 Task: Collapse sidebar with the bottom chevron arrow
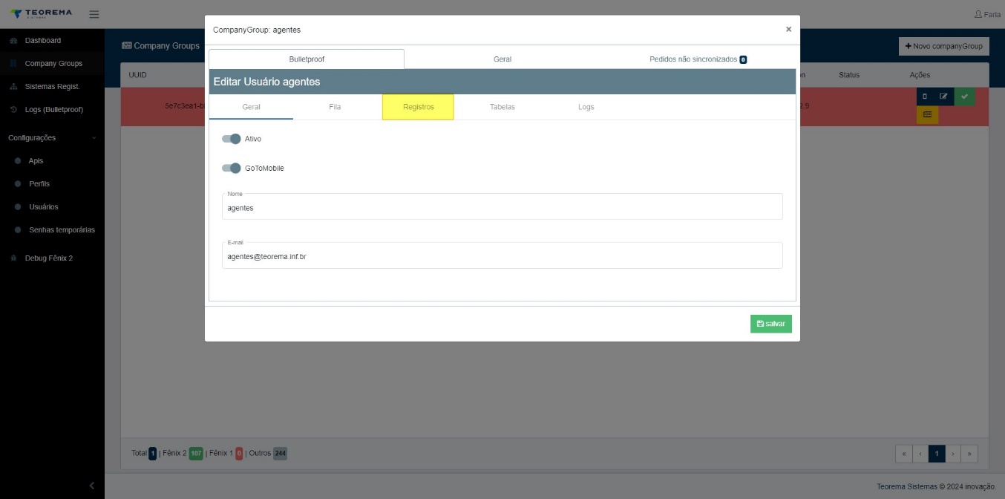(92, 486)
